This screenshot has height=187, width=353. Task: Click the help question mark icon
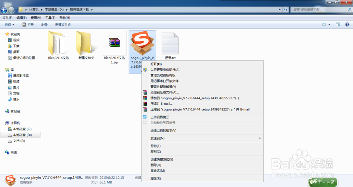(x=347, y=25)
